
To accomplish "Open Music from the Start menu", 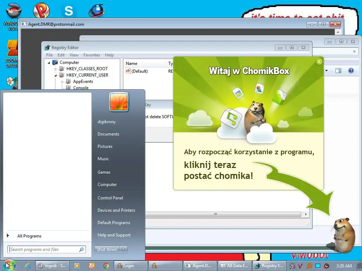I will [103, 159].
